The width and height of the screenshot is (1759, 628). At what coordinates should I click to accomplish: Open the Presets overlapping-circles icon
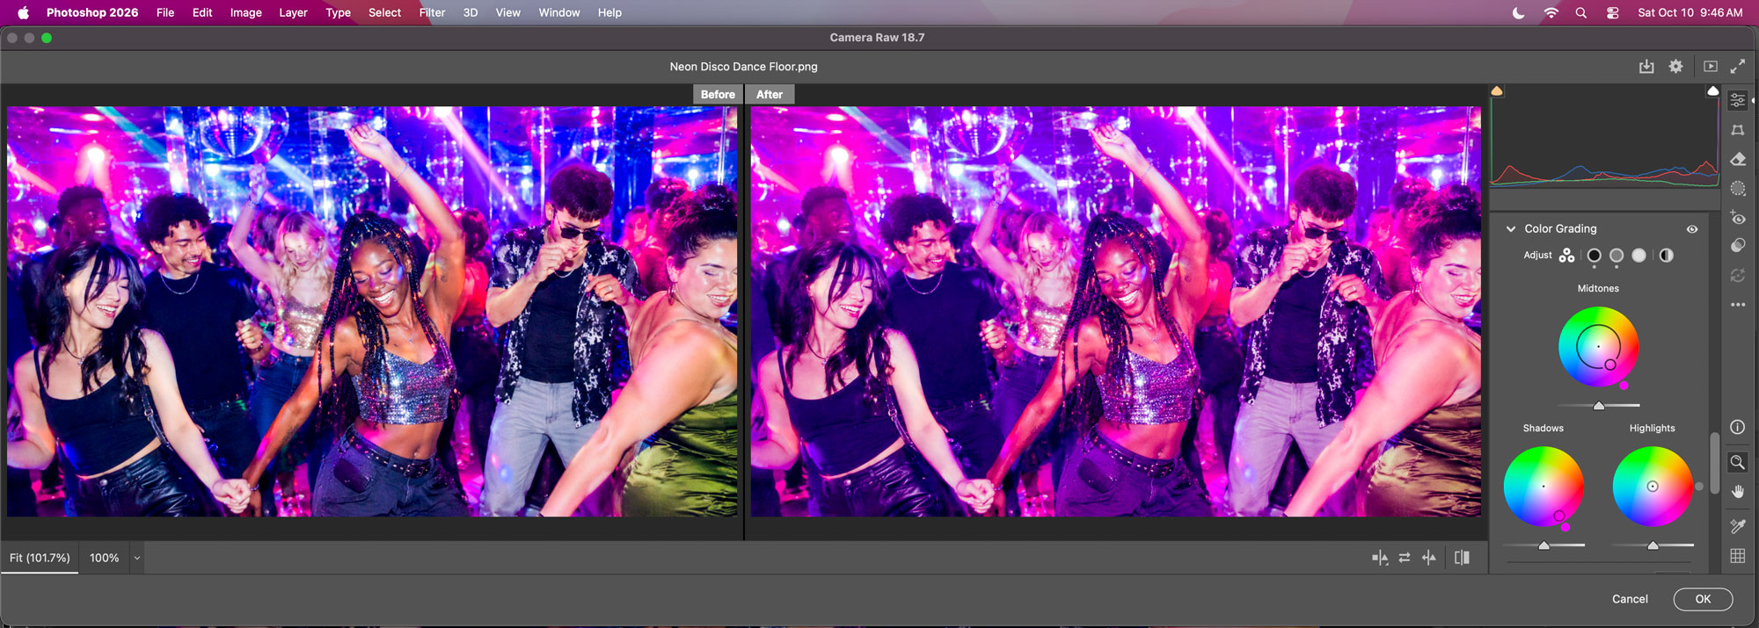tap(1738, 246)
